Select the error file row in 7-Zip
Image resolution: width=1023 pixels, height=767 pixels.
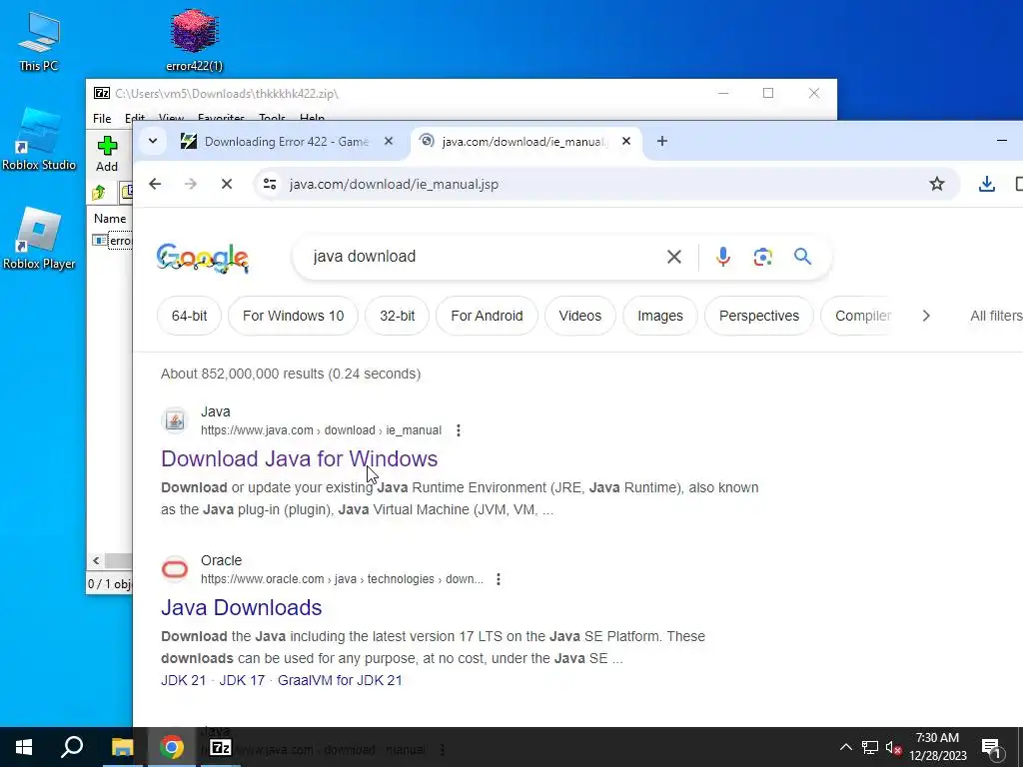[x=112, y=241]
